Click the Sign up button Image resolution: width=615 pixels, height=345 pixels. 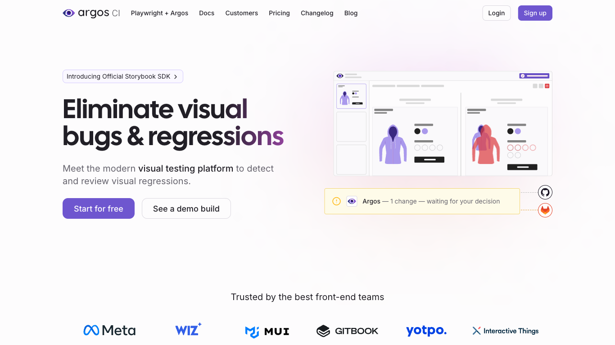pyautogui.click(x=535, y=13)
